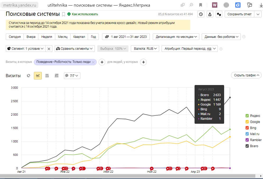Image resolution: width=263 pixels, height=179 pixels.
Task: Click the browser downloads arrow icon
Action: 261,5
